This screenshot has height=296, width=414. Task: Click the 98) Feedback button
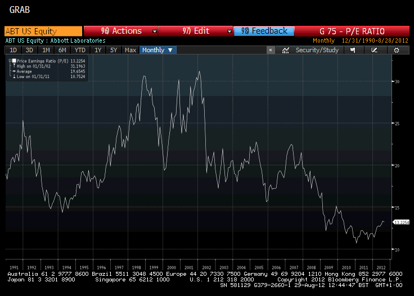[264, 31]
